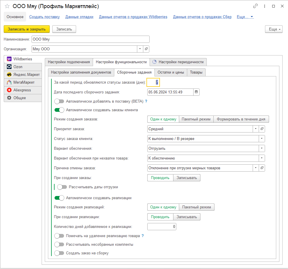Expand the Вариант обеспечения dropdown
Screen dimensions: 288x269
(262, 148)
